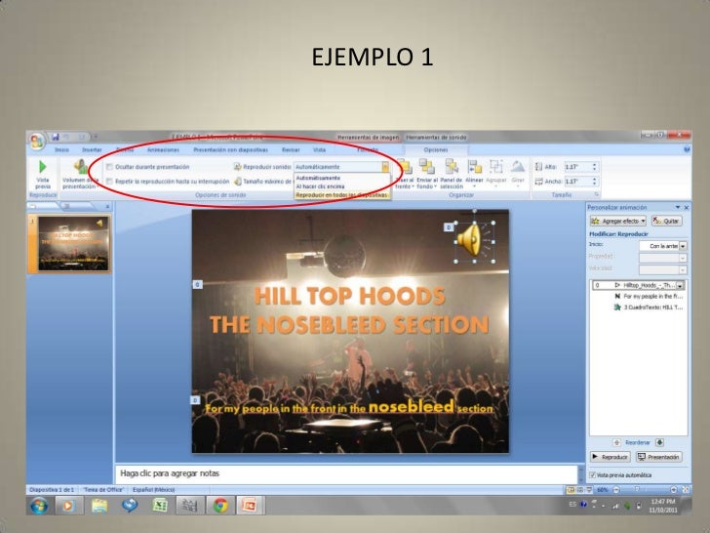Open the Insertar ribbon tab
Screen dimensions: 710x533
[92, 149]
